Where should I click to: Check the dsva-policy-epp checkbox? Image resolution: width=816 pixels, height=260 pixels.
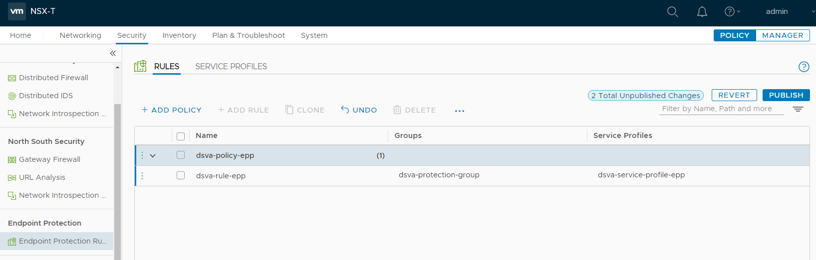point(181,155)
